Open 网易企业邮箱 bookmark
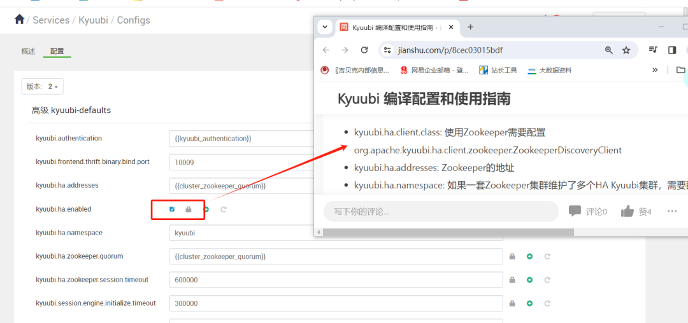This screenshot has height=323, width=688. click(434, 70)
